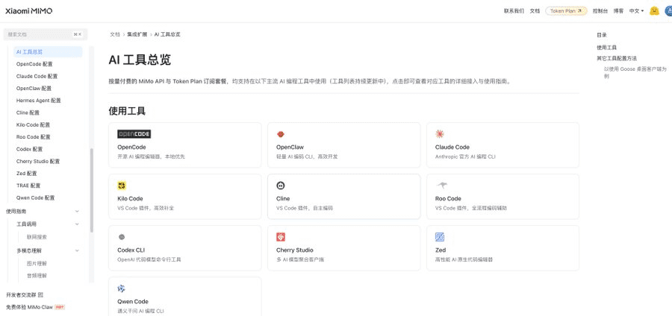Open the Roo Code card title

click(448, 198)
